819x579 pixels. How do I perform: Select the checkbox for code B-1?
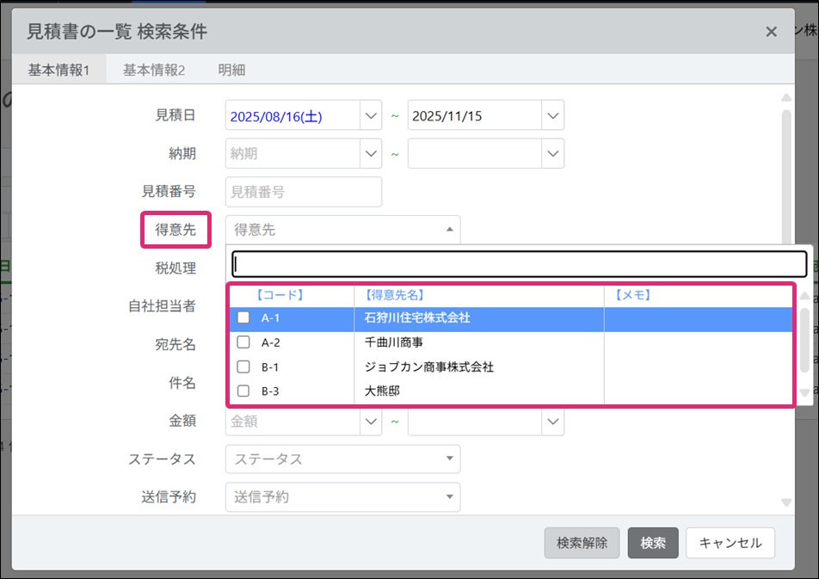tap(243, 366)
